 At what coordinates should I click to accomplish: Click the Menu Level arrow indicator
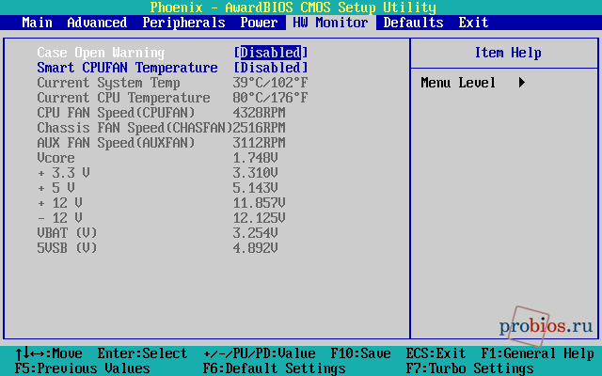522,83
